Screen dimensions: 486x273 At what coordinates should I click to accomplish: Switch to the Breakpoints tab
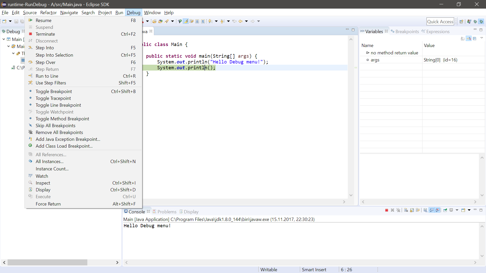pos(407,32)
